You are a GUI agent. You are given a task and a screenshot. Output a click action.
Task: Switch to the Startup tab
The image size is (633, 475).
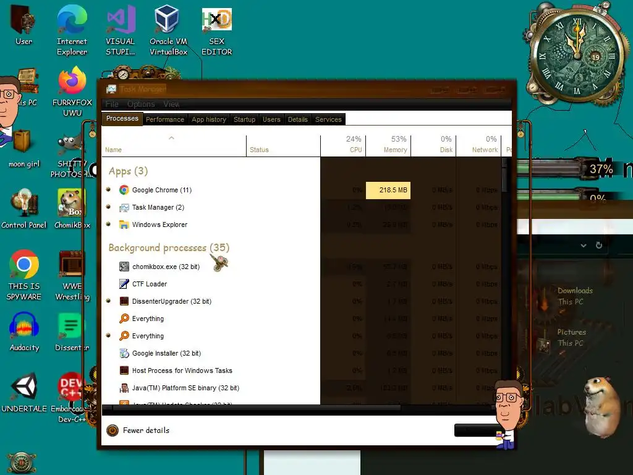pos(244,119)
